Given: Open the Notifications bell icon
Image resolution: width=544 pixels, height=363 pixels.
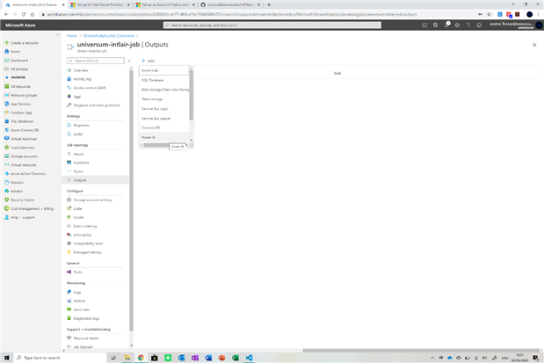Looking at the screenshot, I should click(446, 25).
